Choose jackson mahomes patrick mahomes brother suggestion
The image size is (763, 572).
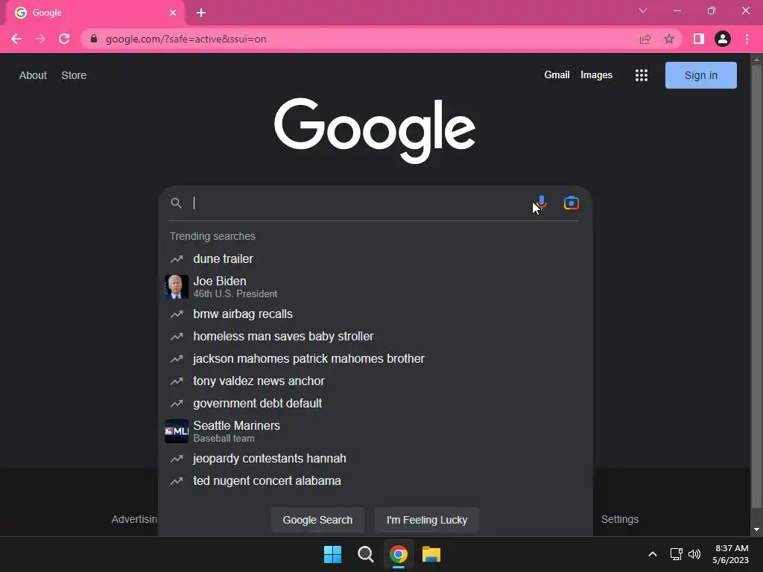(376, 359)
